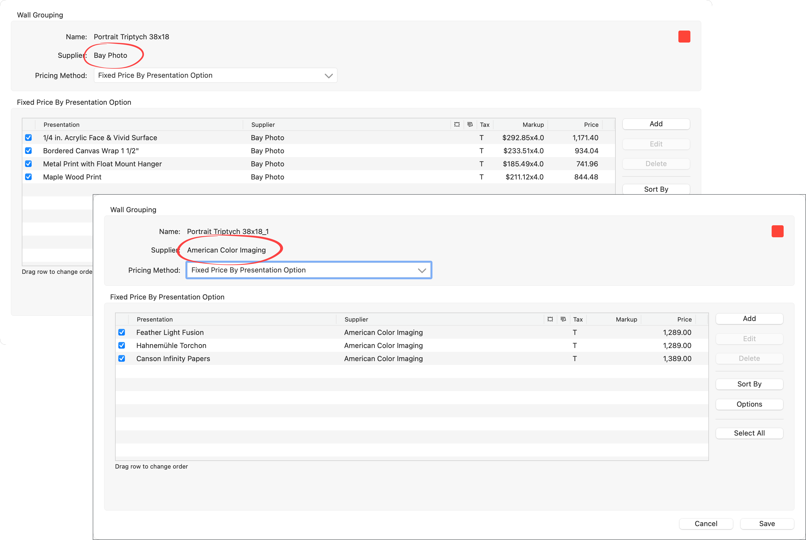The height and width of the screenshot is (540, 806).
Task: Click the image icon column header in the front table
Action: [x=563, y=319]
